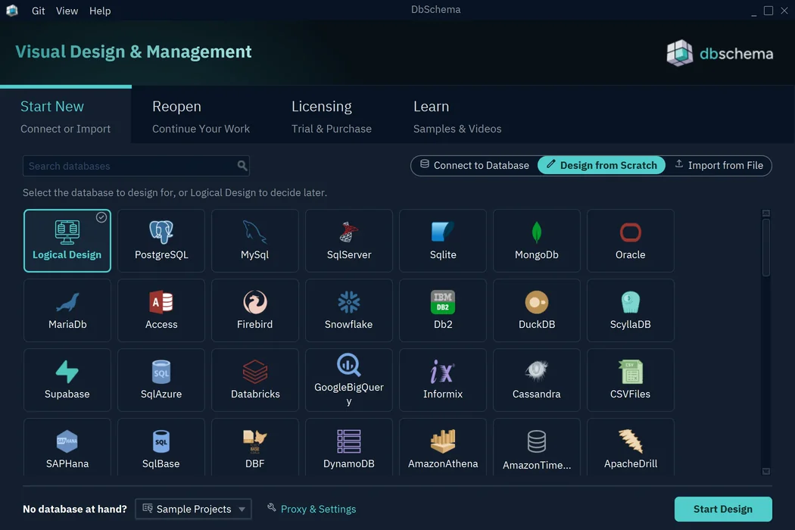This screenshot has width=795, height=530.
Task: Select the Oracle red icon
Action: [630, 232]
